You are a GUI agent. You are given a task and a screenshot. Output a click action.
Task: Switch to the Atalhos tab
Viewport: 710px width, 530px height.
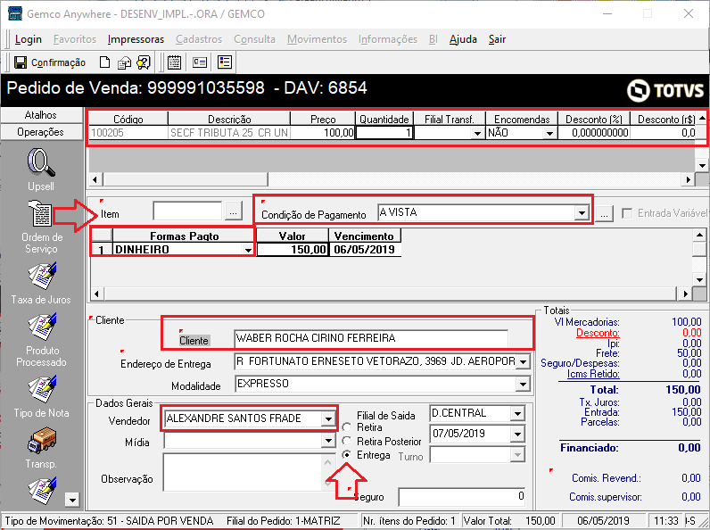41,115
